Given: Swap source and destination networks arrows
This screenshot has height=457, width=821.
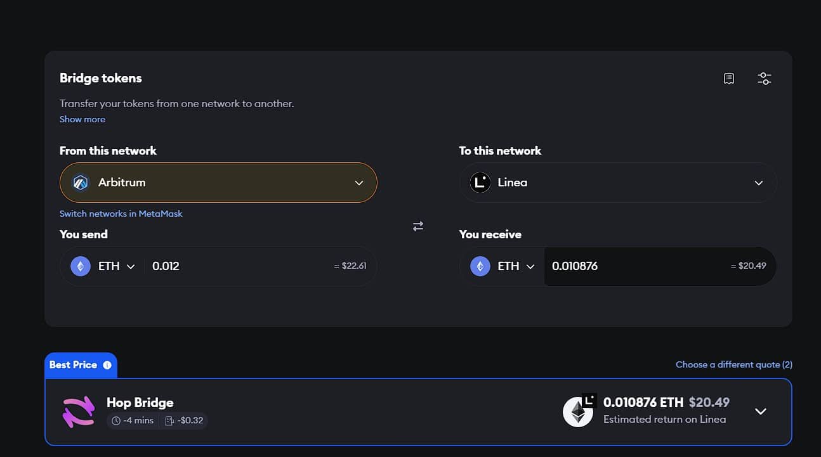Looking at the screenshot, I should (417, 226).
